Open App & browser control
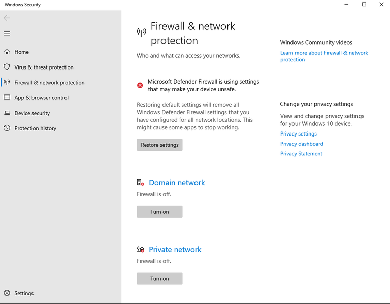390x304 pixels. 41,98
